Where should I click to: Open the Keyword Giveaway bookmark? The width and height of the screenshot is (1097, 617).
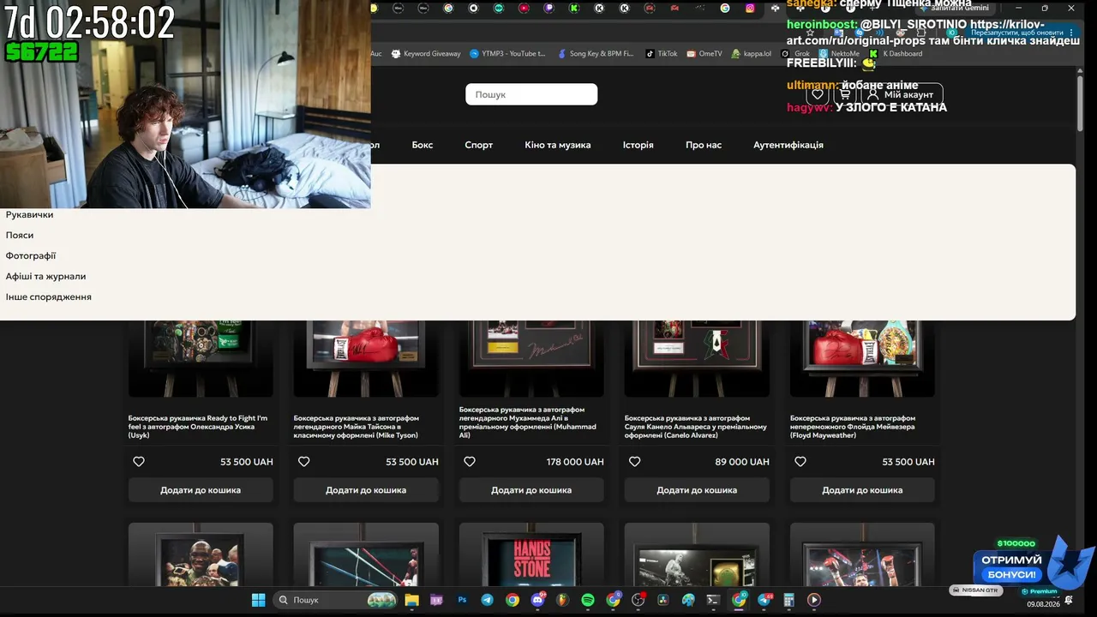426,53
